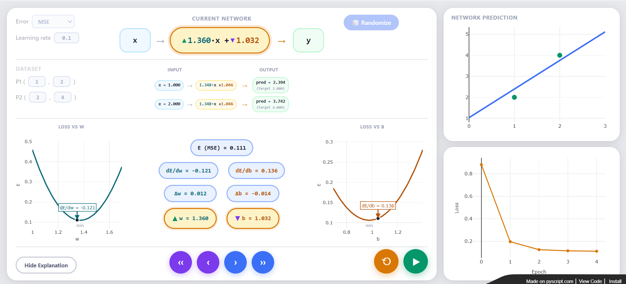
Task: Click the input x node box
Action: click(135, 40)
